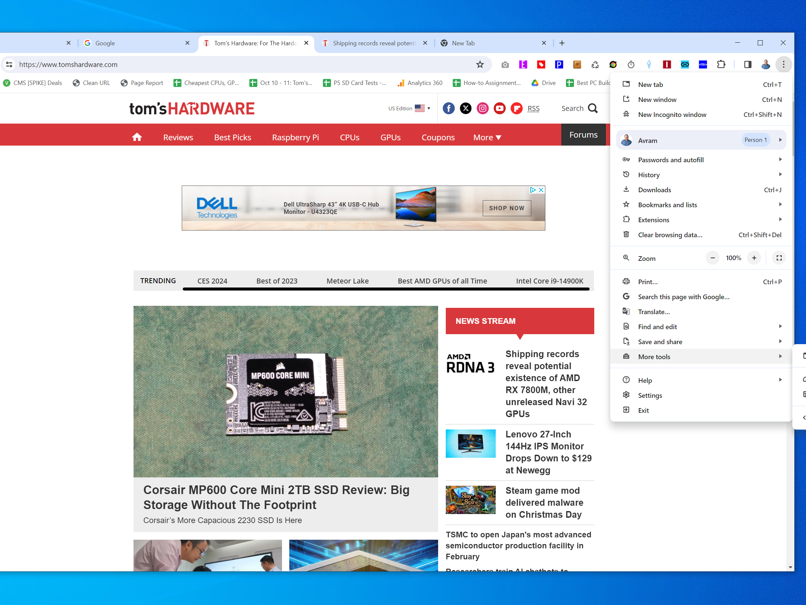Click the recycle extension icon
The width and height of the screenshot is (806, 605).
point(595,65)
